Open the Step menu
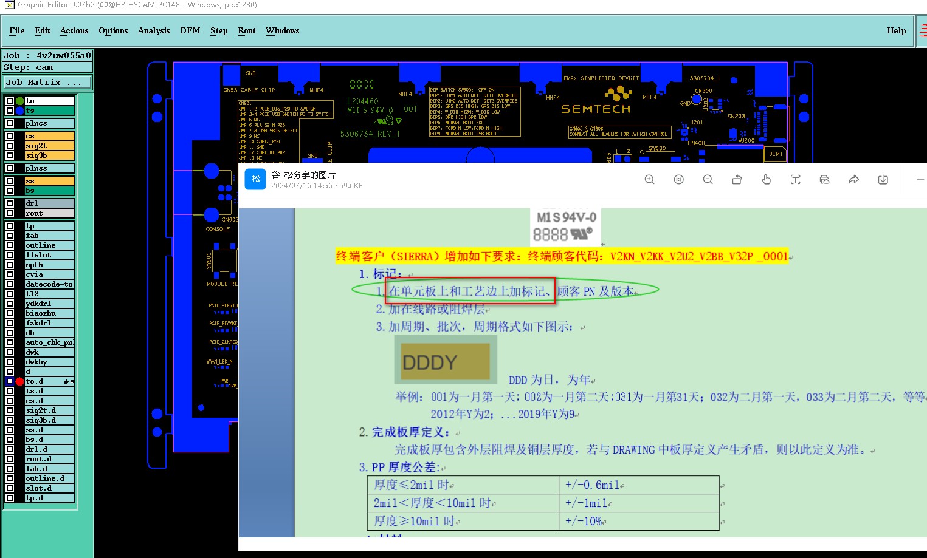 pyautogui.click(x=219, y=30)
